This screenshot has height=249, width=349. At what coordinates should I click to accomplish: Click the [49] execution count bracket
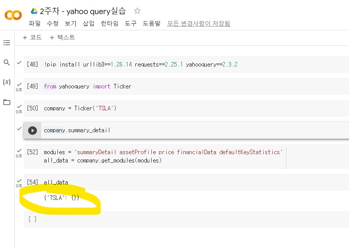33,86
